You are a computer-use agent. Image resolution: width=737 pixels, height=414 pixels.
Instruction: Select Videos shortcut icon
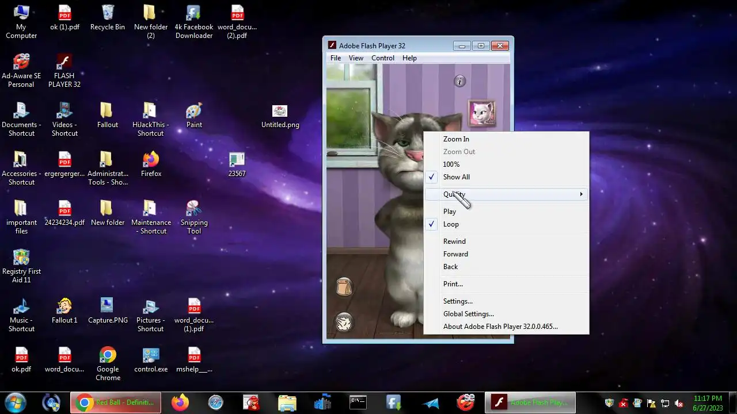coord(64,120)
